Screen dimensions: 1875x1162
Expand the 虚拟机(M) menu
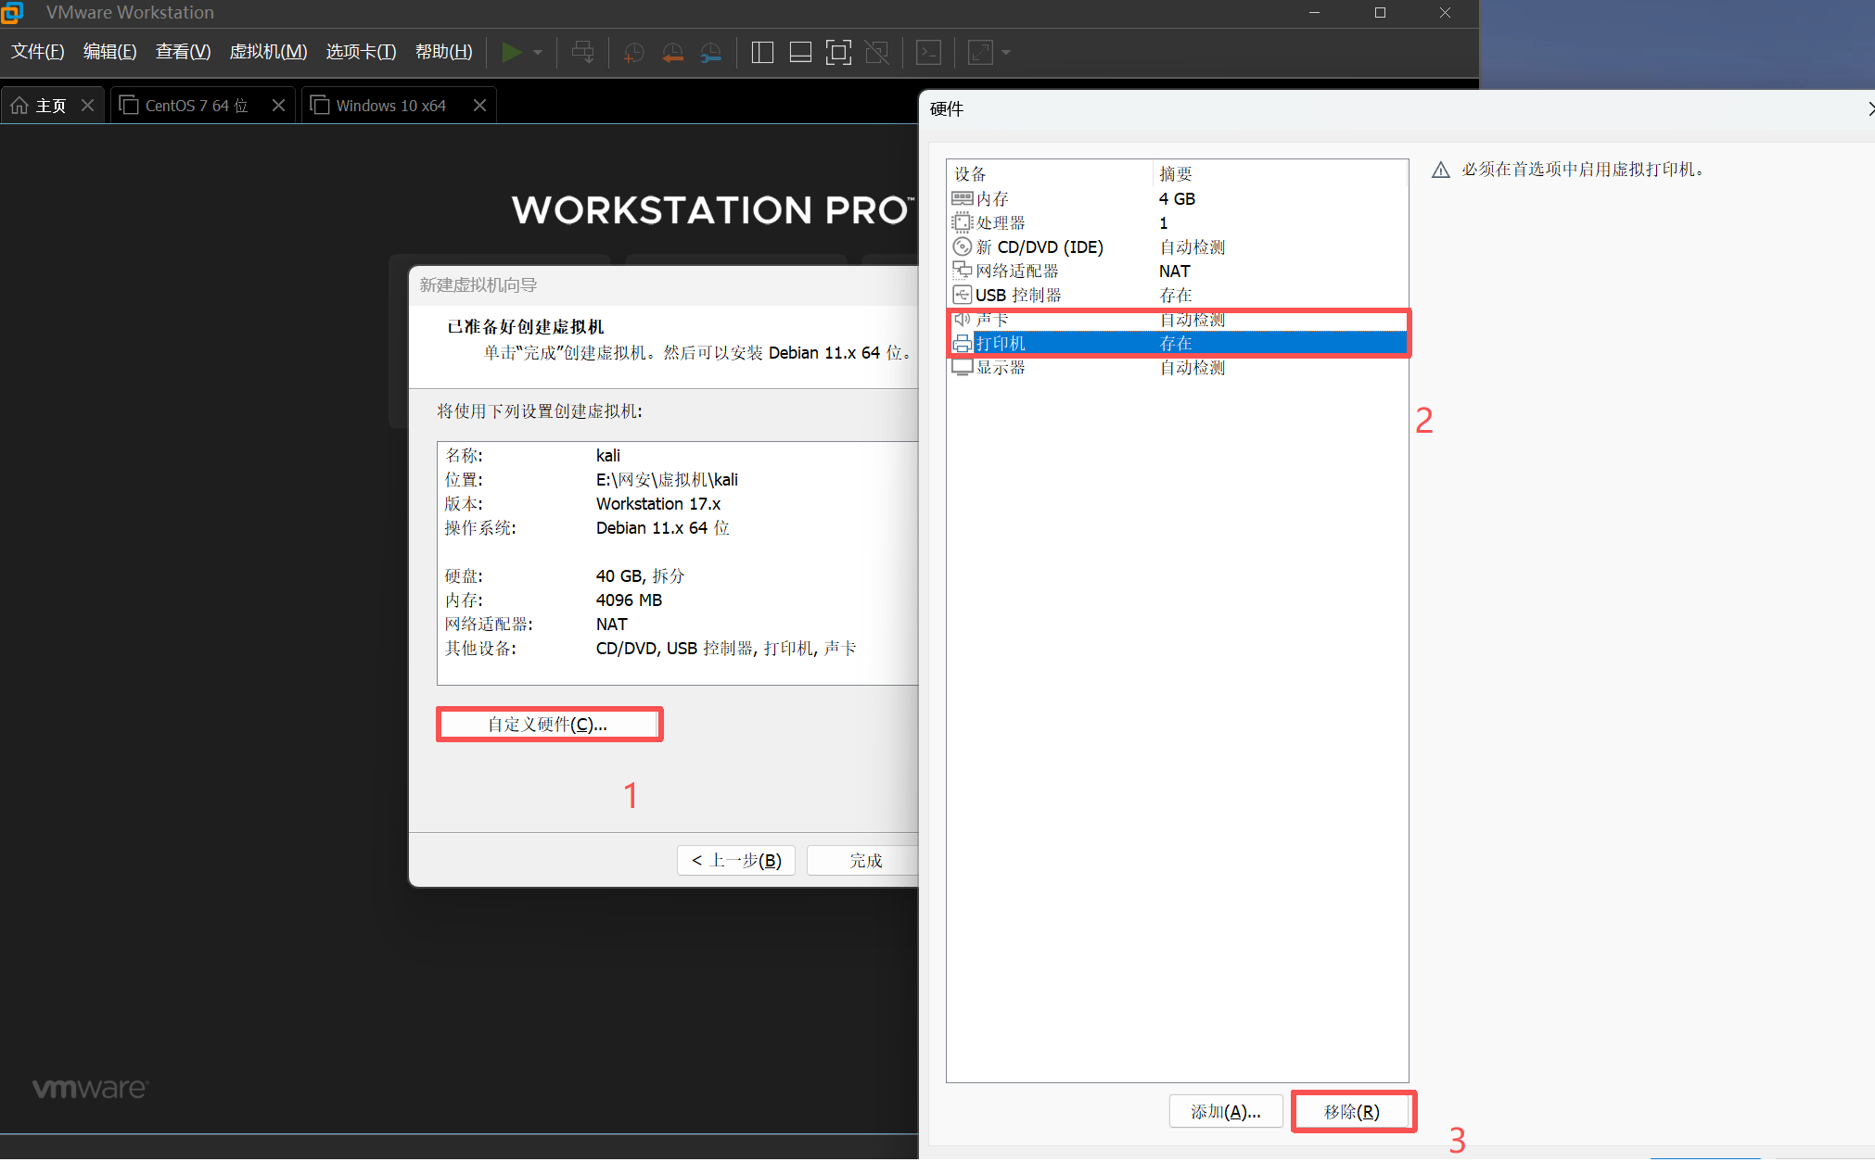coord(268,52)
